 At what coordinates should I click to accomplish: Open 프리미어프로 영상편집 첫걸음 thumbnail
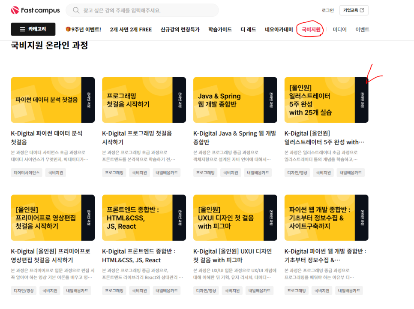tap(53, 218)
